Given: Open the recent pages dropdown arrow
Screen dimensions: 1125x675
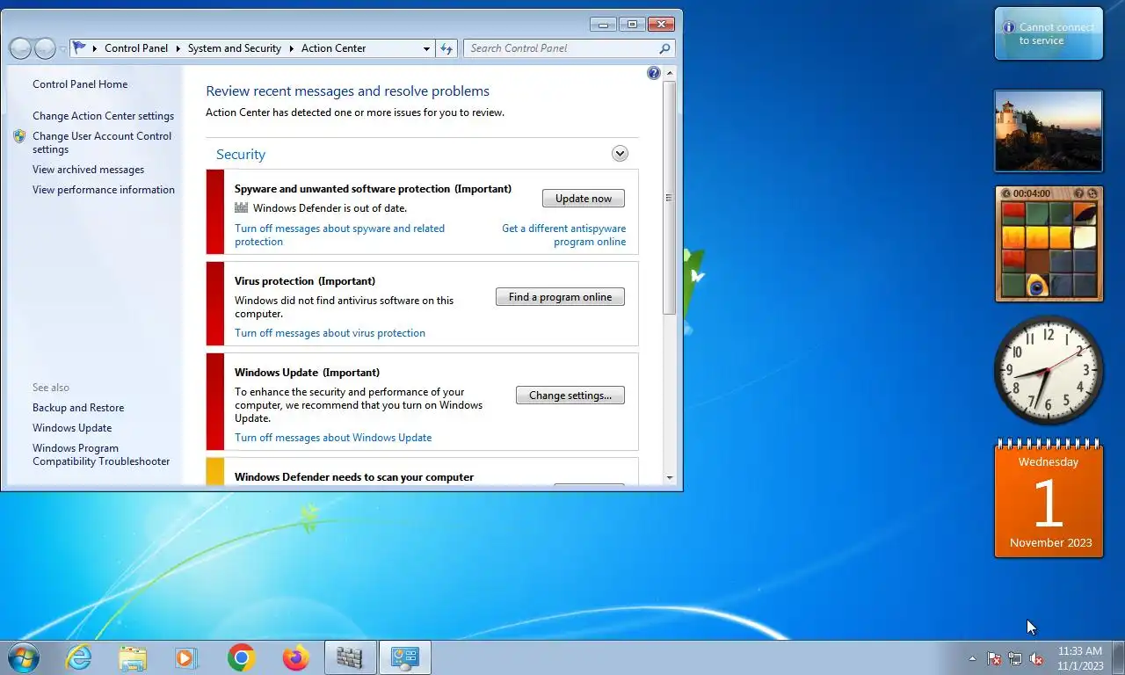Looking at the screenshot, I should [62, 49].
